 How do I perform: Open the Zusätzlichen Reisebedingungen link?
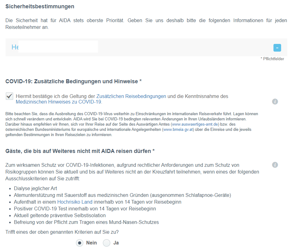131,96
